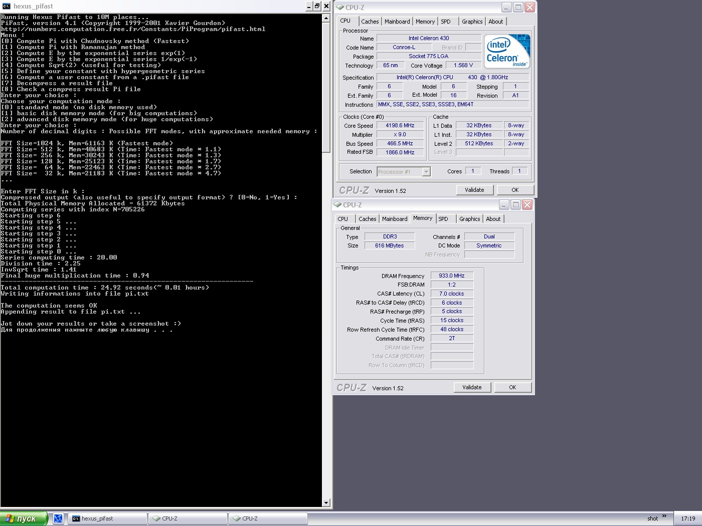Click Validate in top CPU-Z window
Image resolution: width=702 pixels, height=526 pixels.
pyautogui.click(x=475, y=190)
